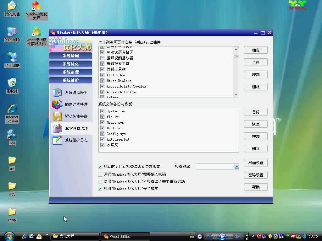Click the ActiveX list scrollbar thumb
This screenshot has width=322, height=241.
236,56
